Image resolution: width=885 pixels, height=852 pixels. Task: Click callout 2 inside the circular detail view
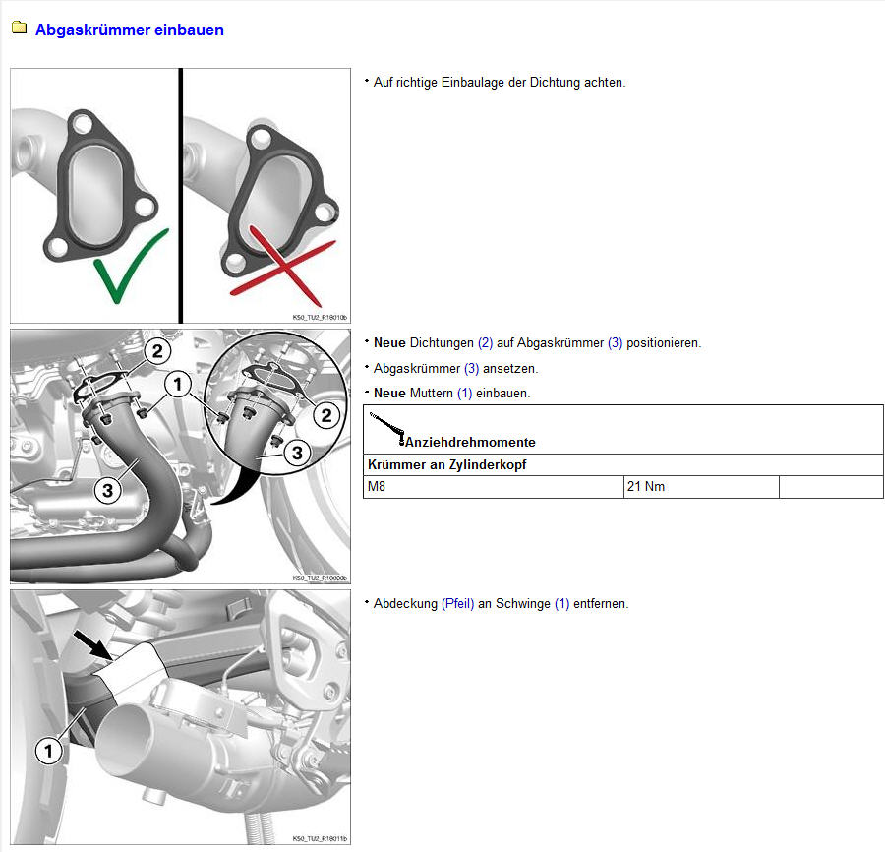(x=325, y=416)
